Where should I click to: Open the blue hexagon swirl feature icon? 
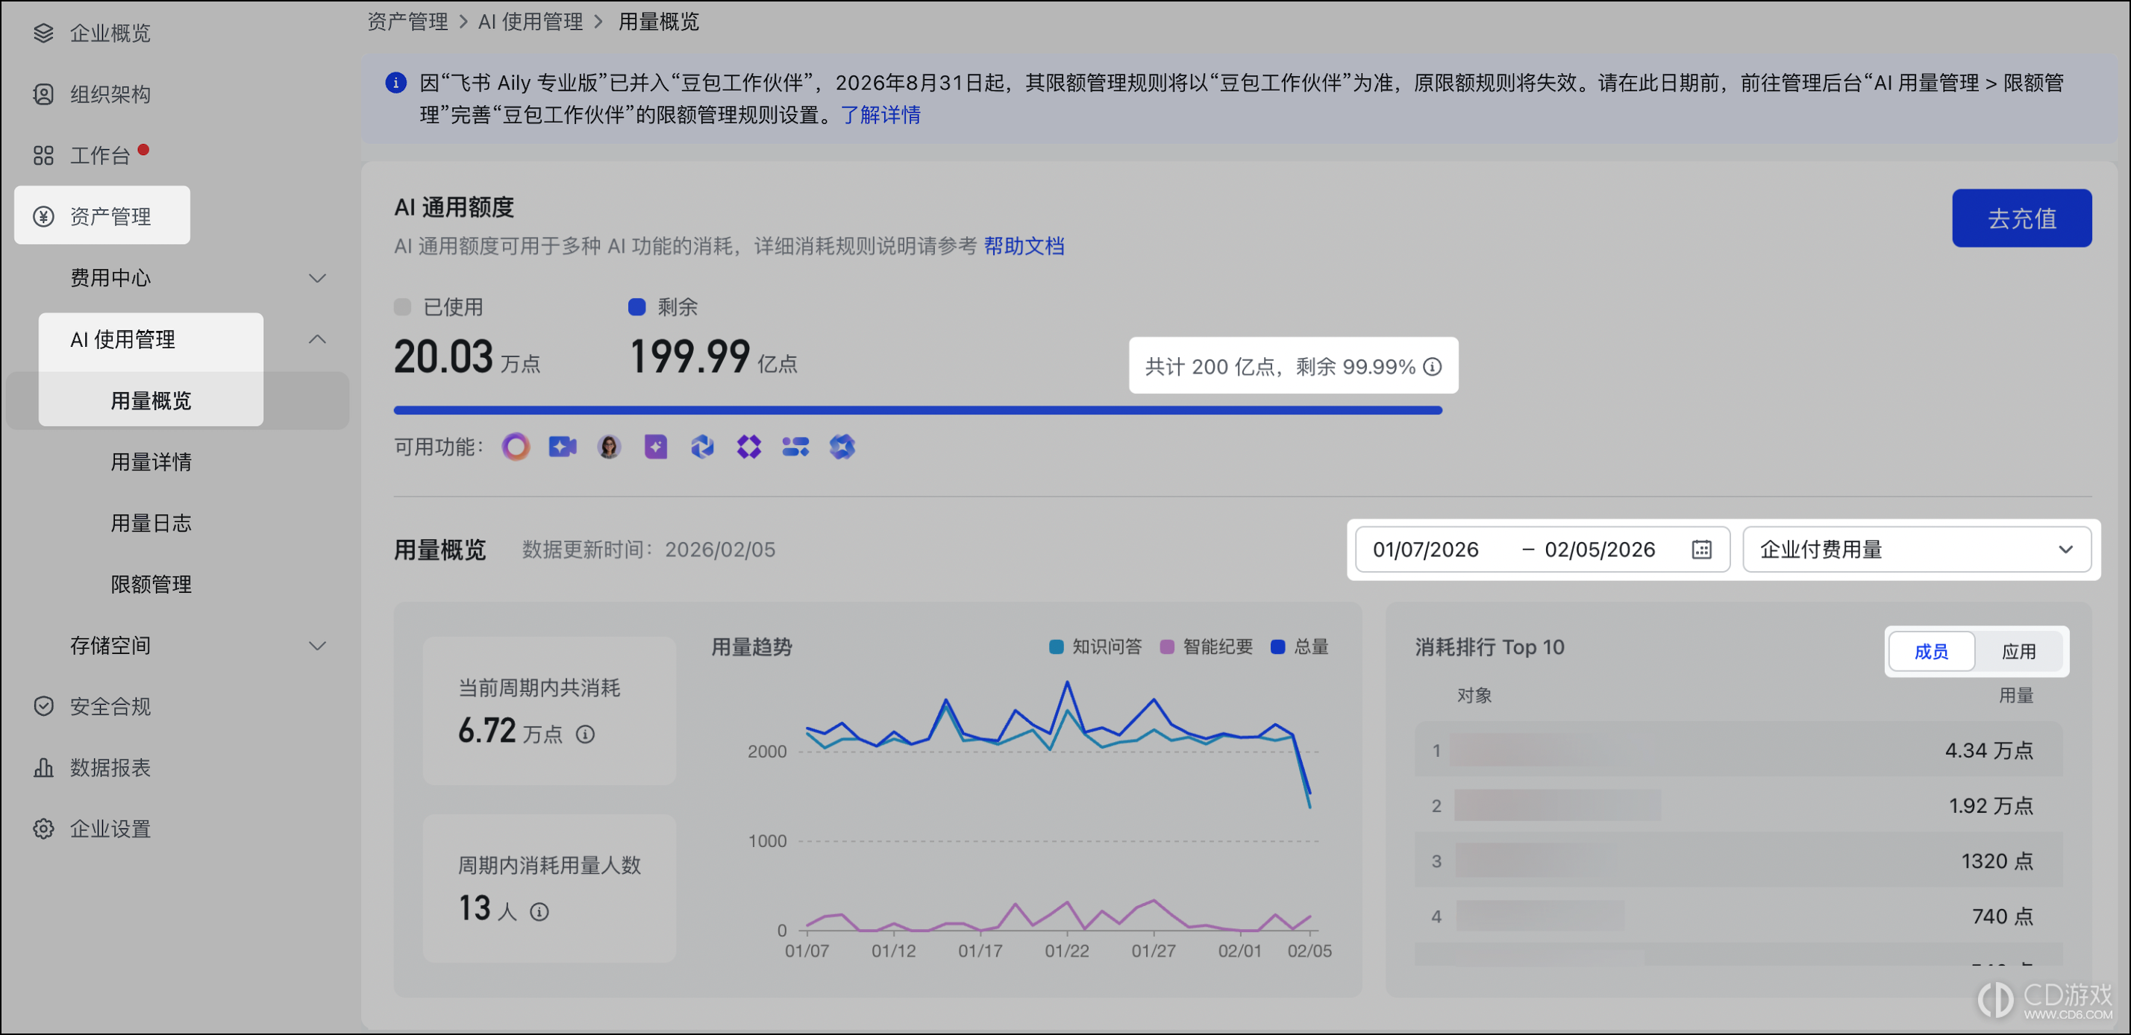pyautogui.click(x=702, y=447)
